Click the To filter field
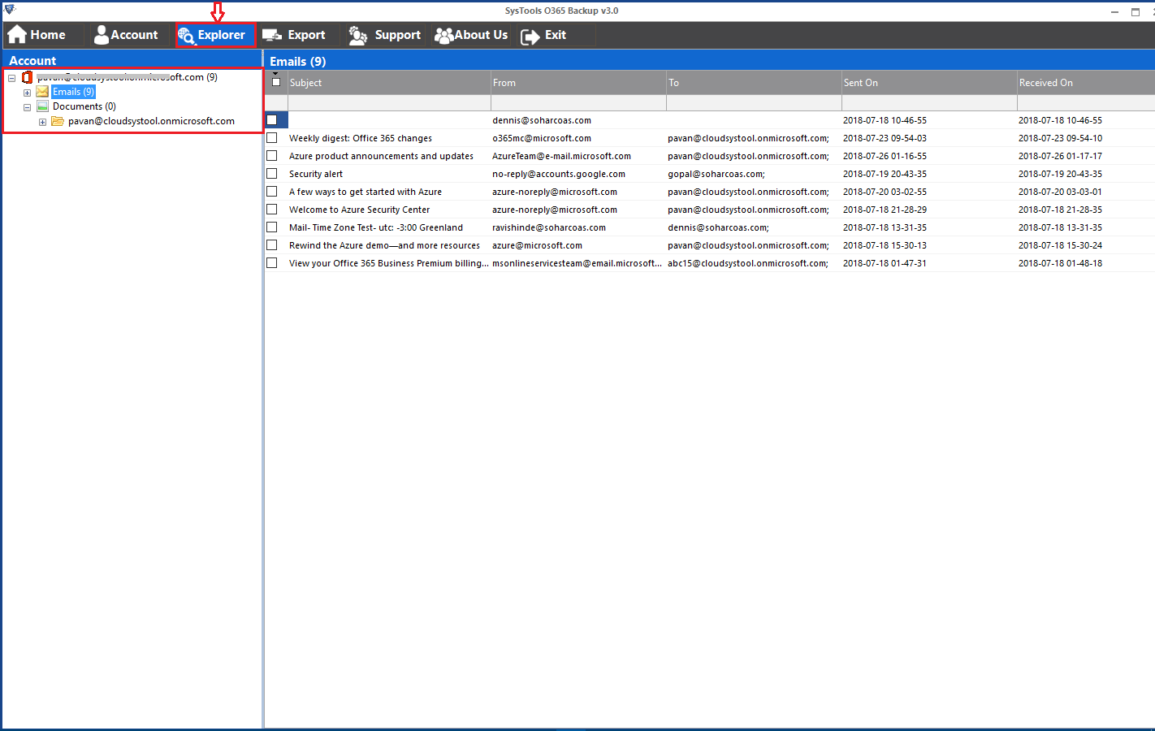The image size is (1155, 731). (x=754, y=103)
